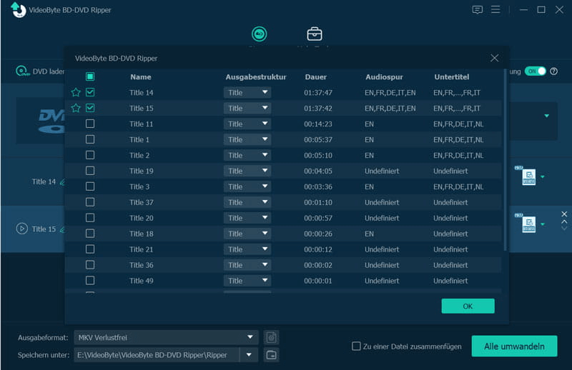
Task: Open the Ausgabeformat MKV Verlustfrei dropdown
Action: [166, 338]
